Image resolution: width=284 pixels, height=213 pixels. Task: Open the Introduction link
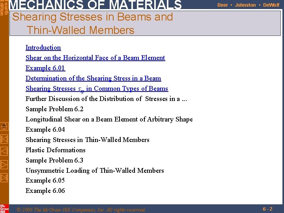[x=43, y=47]
